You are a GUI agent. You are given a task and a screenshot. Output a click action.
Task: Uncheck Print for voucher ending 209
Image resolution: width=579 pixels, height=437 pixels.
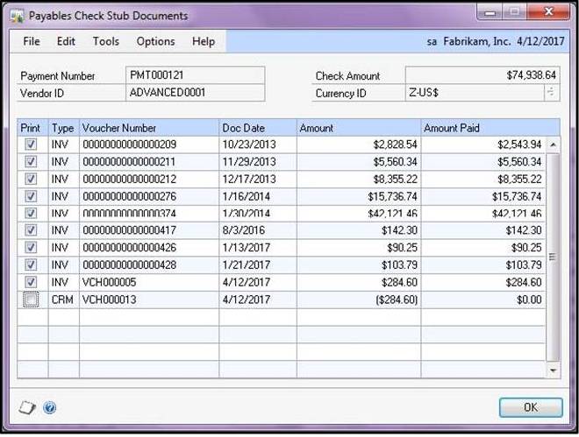[x=31, y=144]
